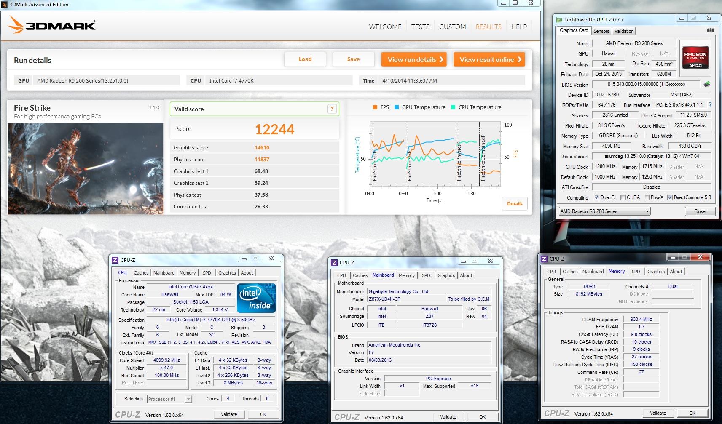The width and height of the screenshot is (722, 424).
Task: Click the BIOS save chip icon in GPU-Z
Action: point(707,84)
